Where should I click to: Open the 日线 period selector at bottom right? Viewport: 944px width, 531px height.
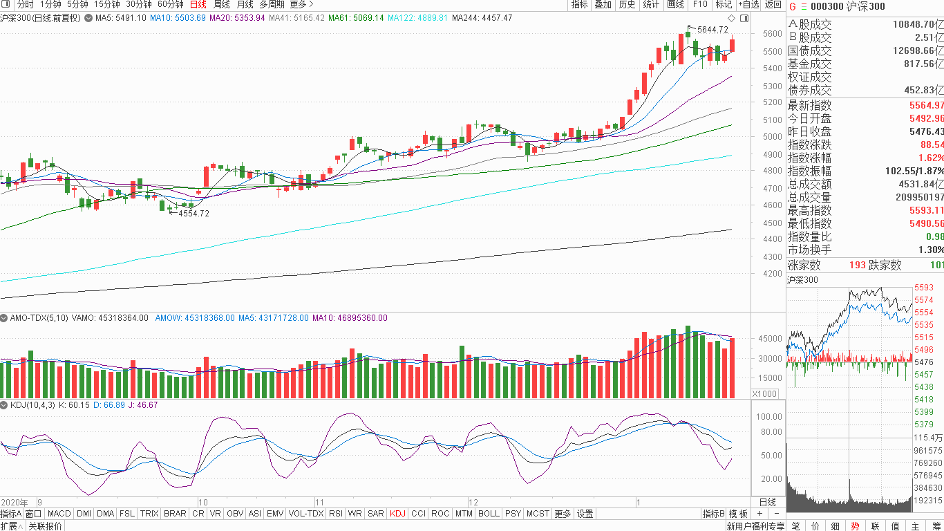pyautogui.click(x=767, y=502)
